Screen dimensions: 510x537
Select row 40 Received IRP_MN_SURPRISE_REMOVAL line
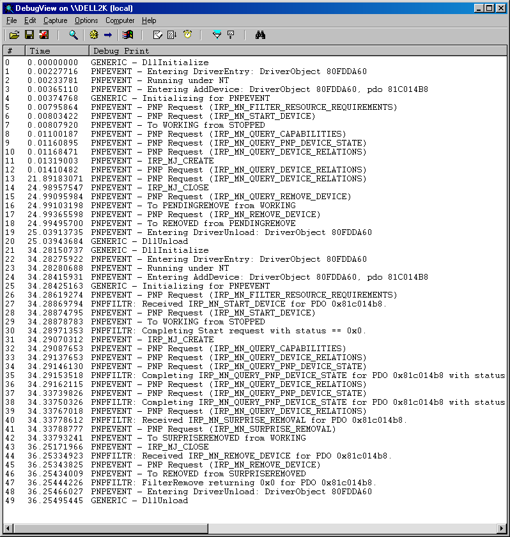(255, 420)
